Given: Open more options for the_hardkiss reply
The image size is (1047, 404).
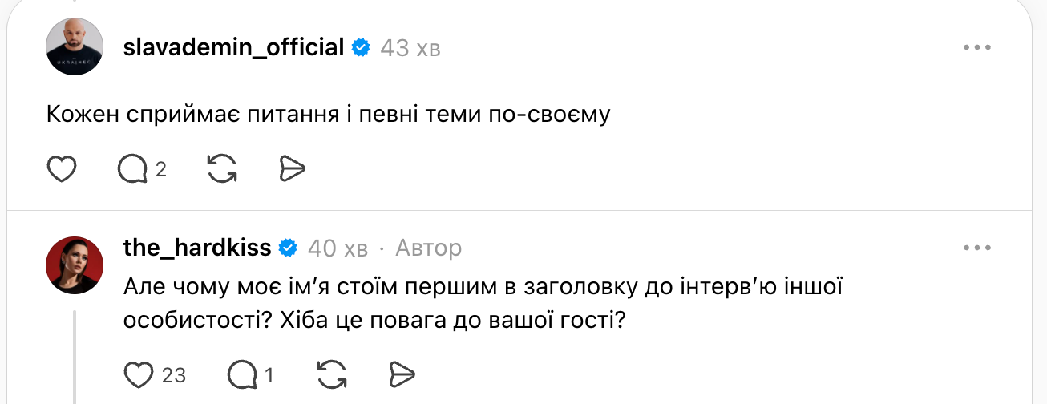Looking at the screenshot, I should (x=977, y=248).
